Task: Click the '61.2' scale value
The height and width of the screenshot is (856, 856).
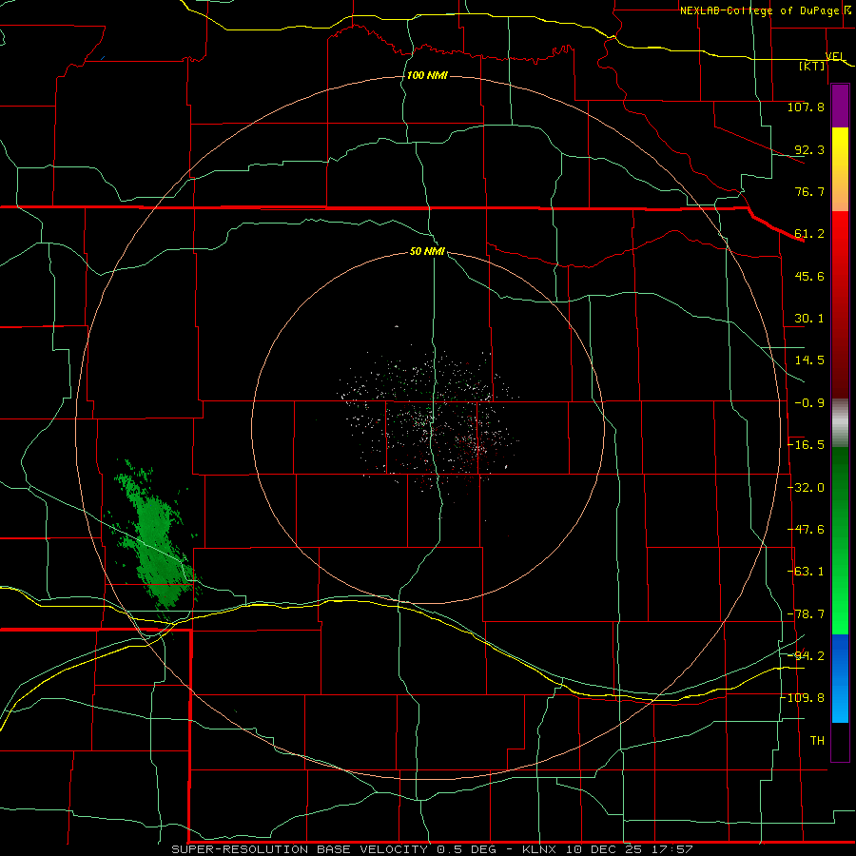Action: 809,234
